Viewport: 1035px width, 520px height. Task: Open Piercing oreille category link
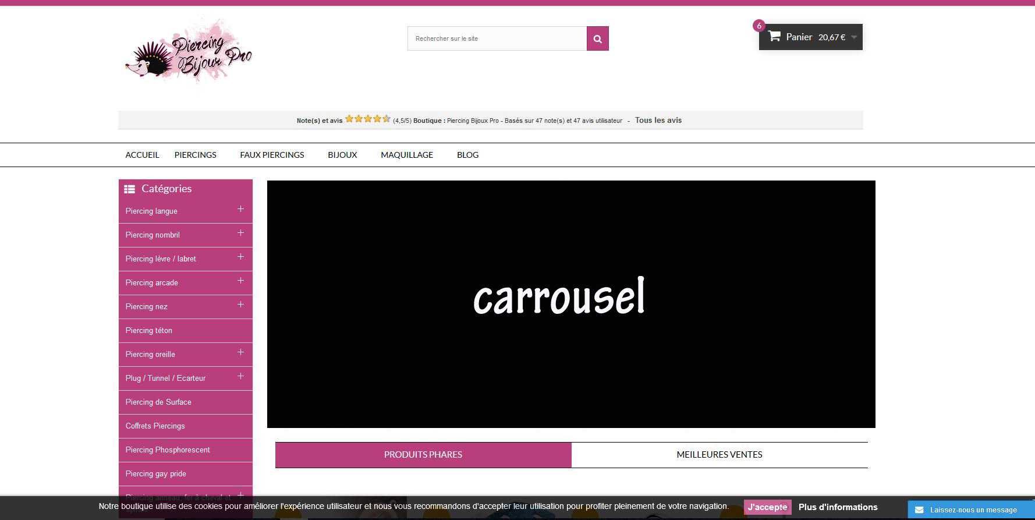coord(150,355)
